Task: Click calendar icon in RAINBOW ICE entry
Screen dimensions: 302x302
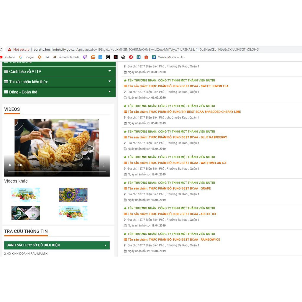Action: click(x=125, y=251)
